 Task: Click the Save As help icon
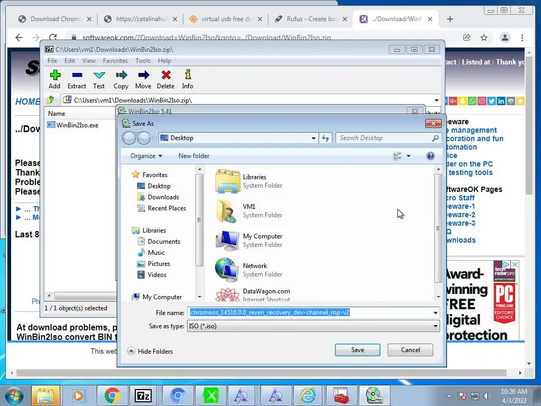pos(430,156)
